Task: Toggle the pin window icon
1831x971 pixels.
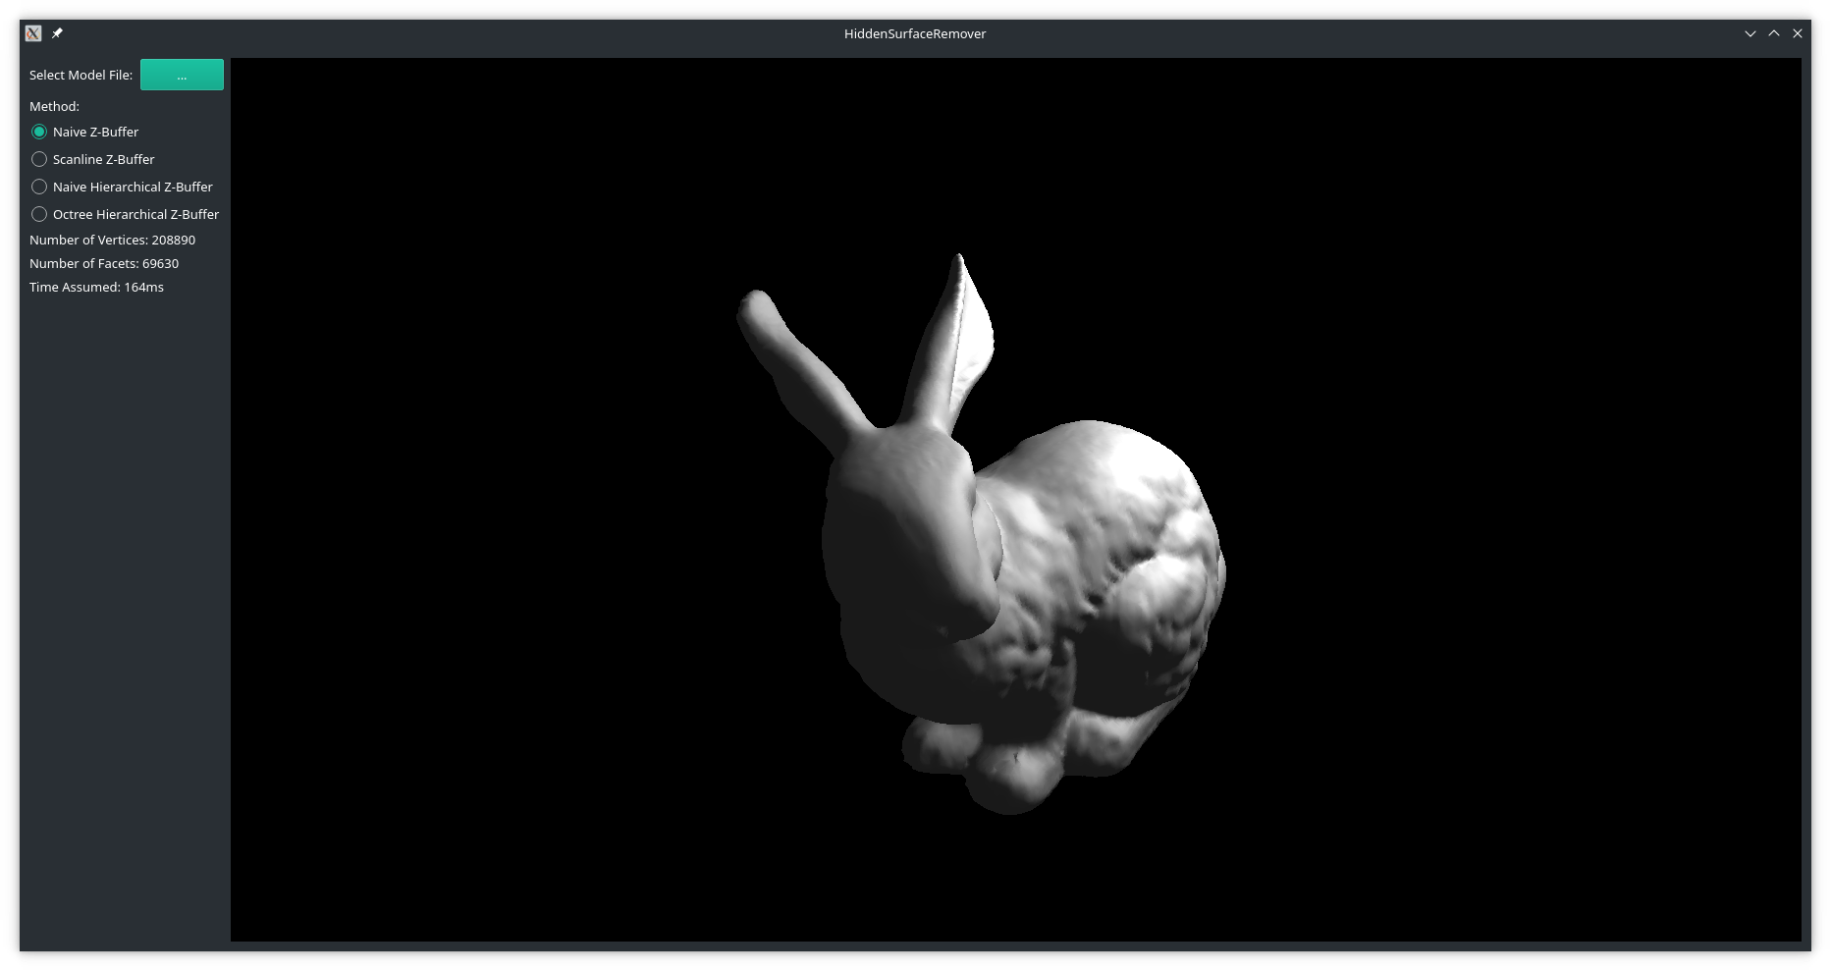Action: tap(57, 33)
